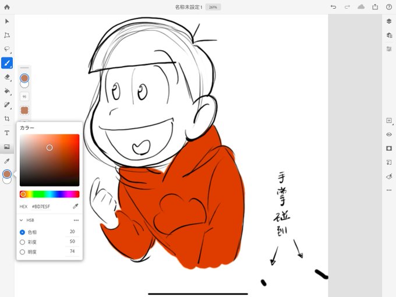Image resolution: width=396 pixels, height=297 pixels.
Task: Click the document title 名称未設定1
Action: click(x=189, y=7)
